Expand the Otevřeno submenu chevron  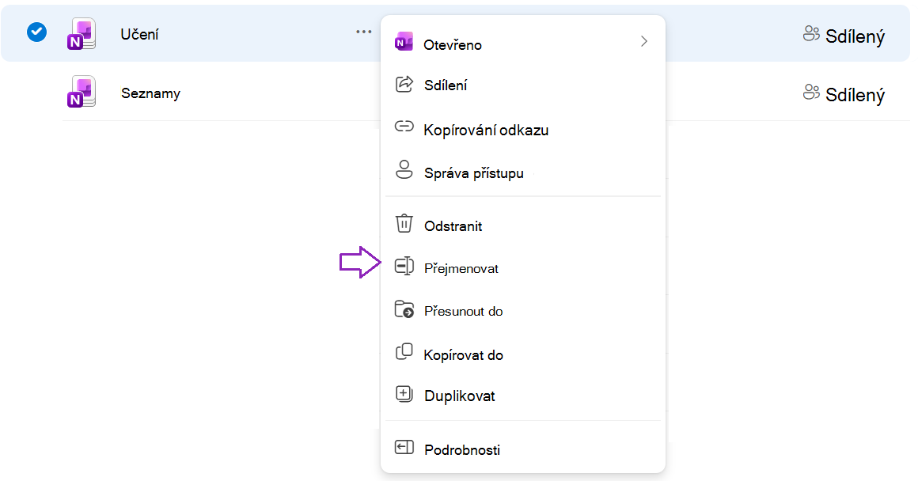click(644, 41)
